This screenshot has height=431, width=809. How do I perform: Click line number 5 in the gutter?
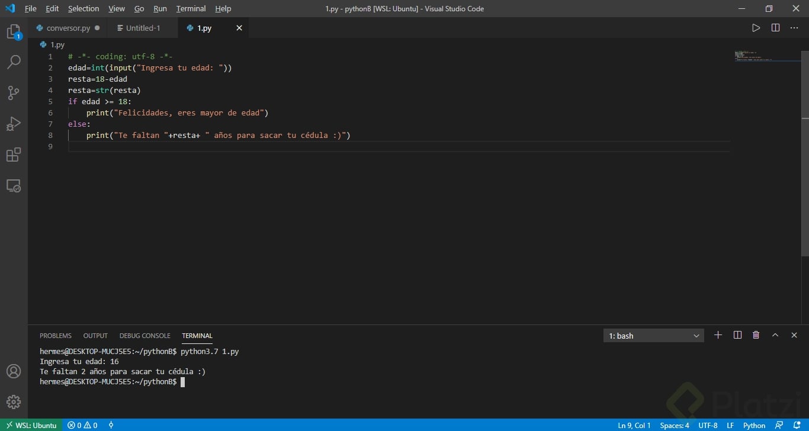click(x=50, y=101)
